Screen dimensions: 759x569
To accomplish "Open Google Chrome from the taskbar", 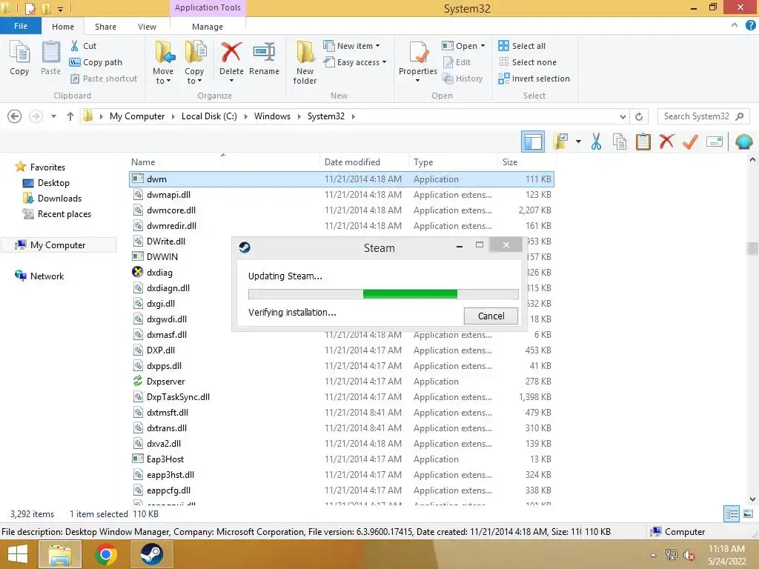I will tap(106, 554).
